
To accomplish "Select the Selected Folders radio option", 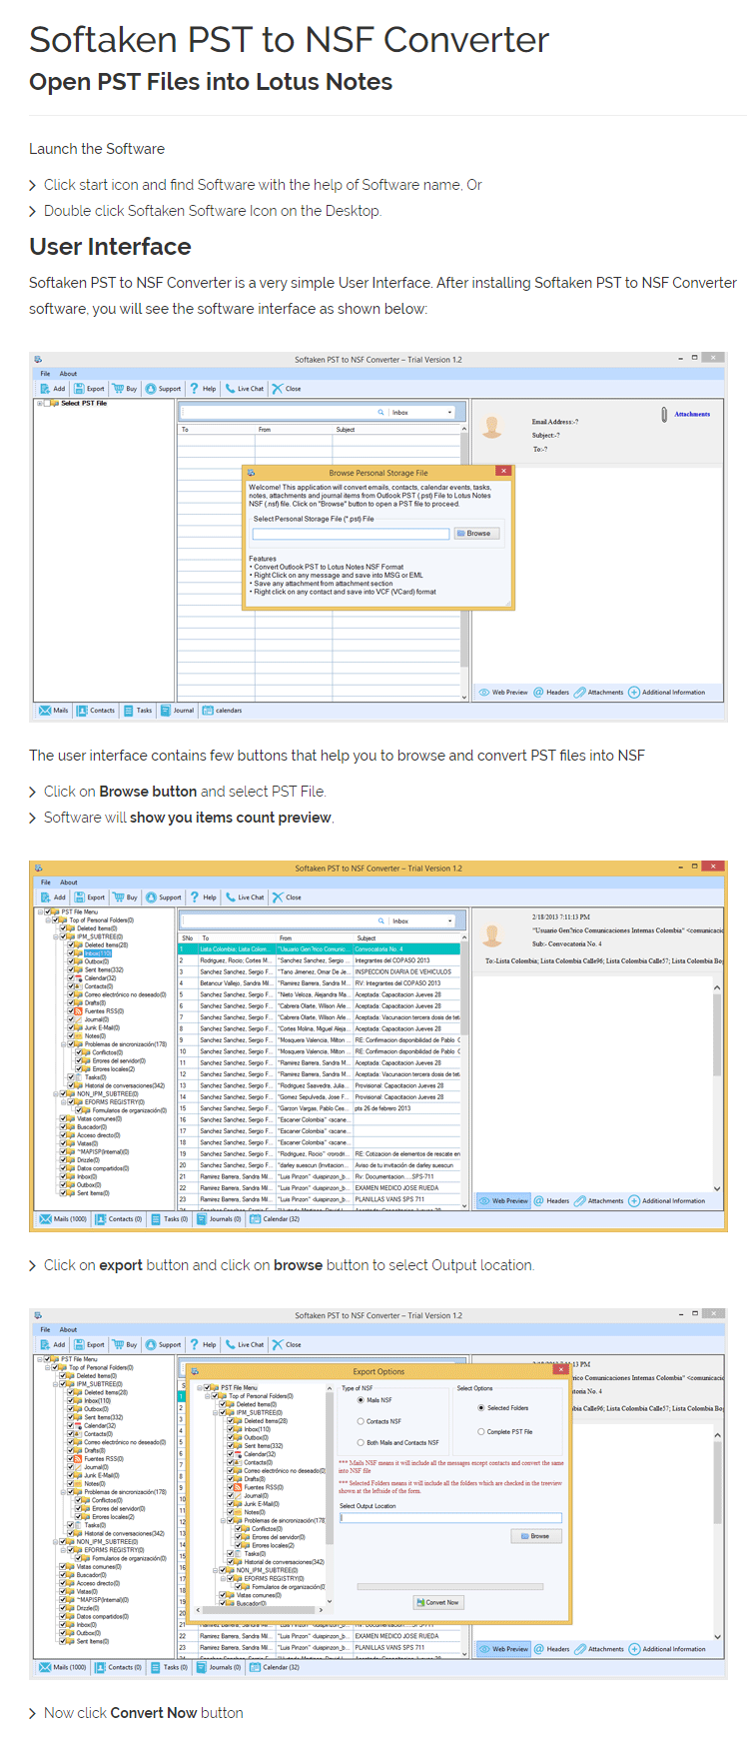I will (481, 1407).
